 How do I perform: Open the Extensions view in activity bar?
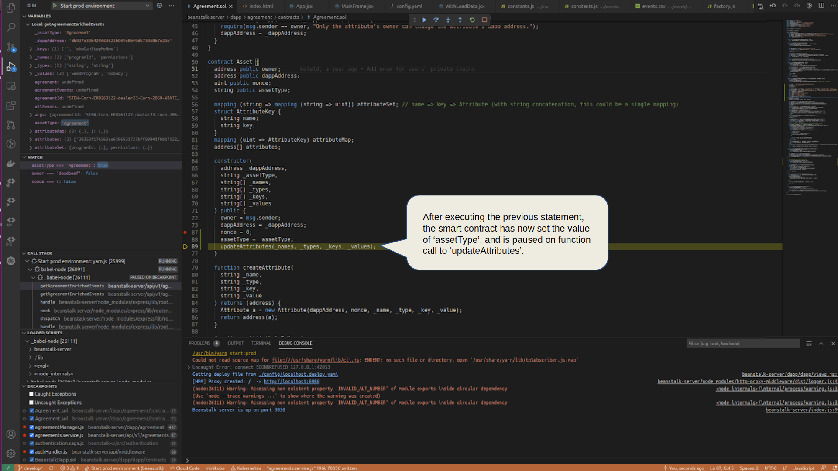11,106
